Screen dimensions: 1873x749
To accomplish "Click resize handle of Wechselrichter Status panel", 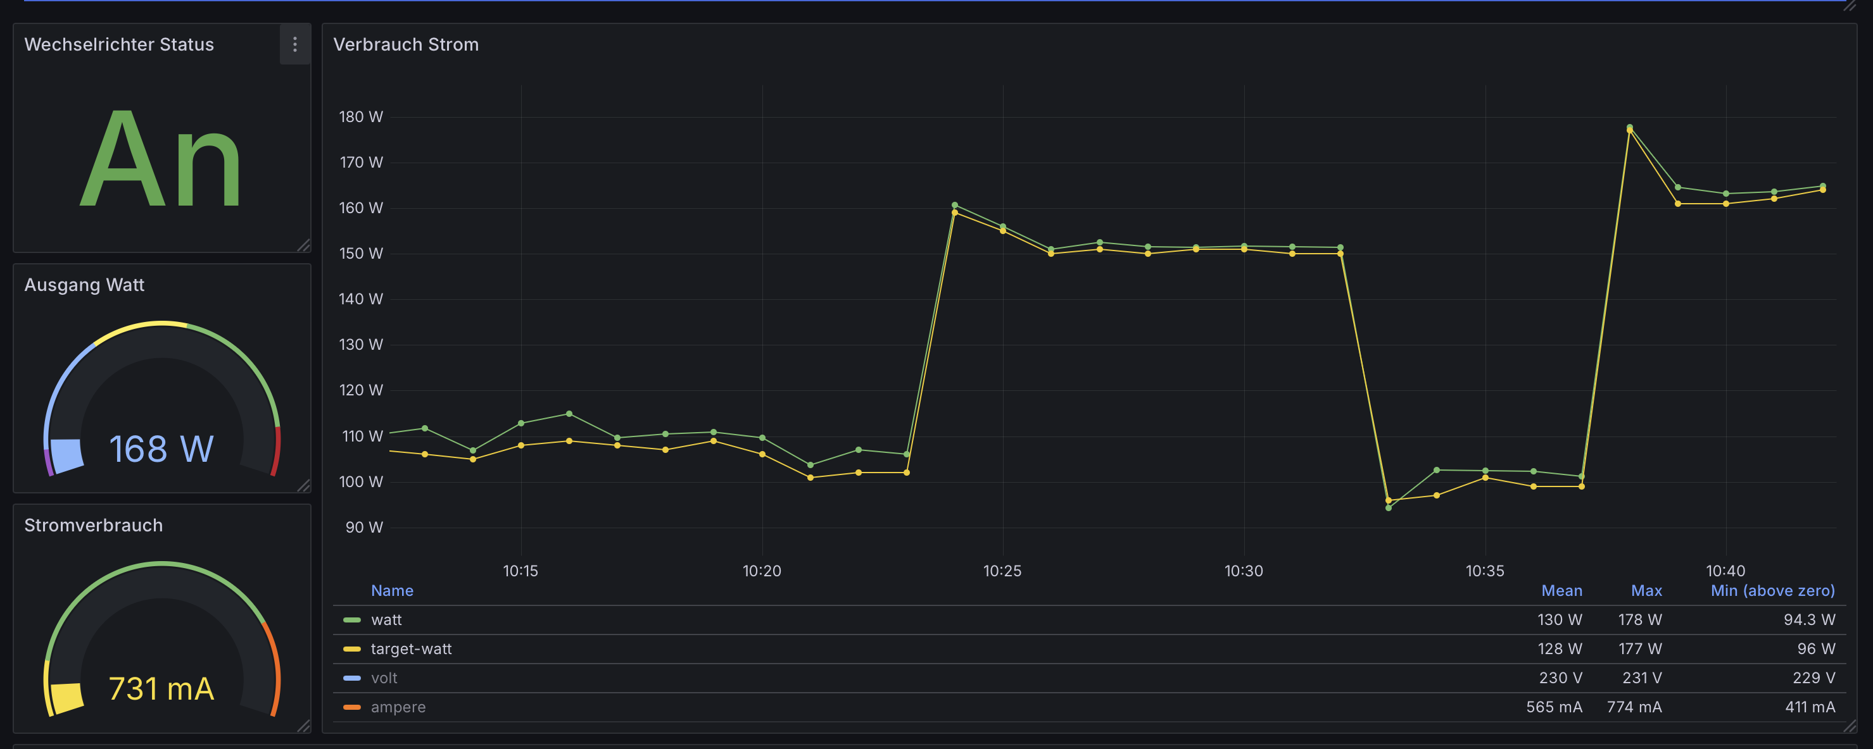I will click(x=304, y=245).
